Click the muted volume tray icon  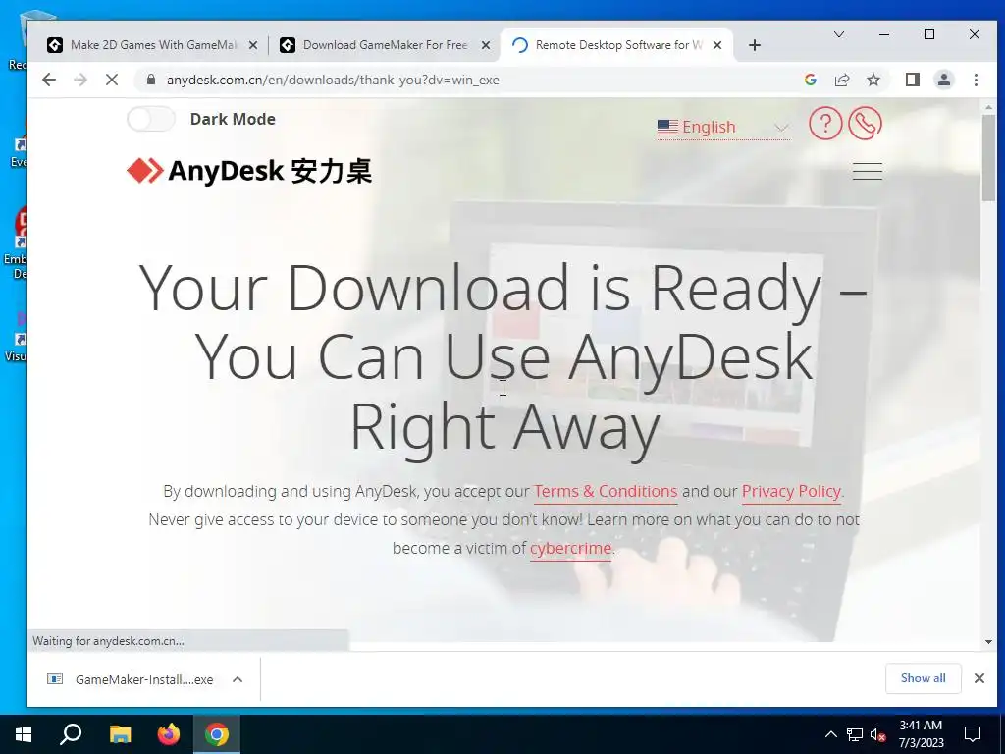pyautogui.click(x=878, y=734)
